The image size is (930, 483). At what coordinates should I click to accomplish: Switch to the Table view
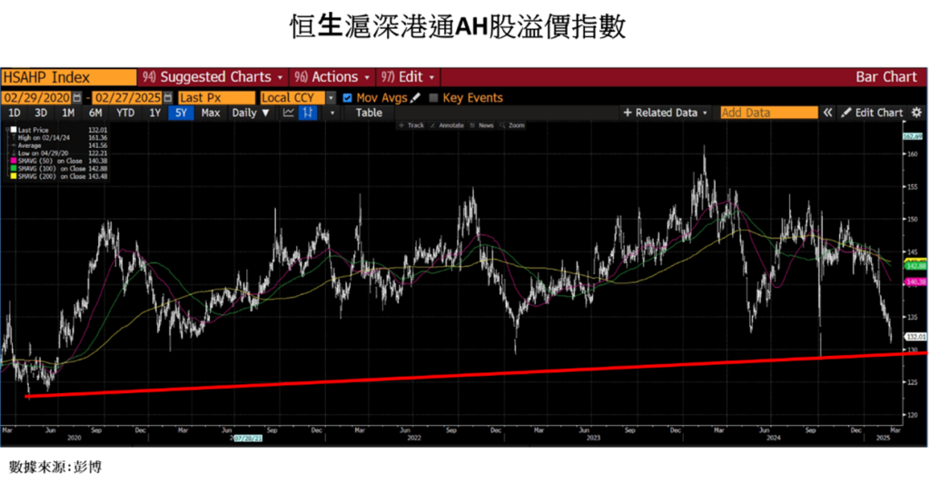click(x=369, y=113)
